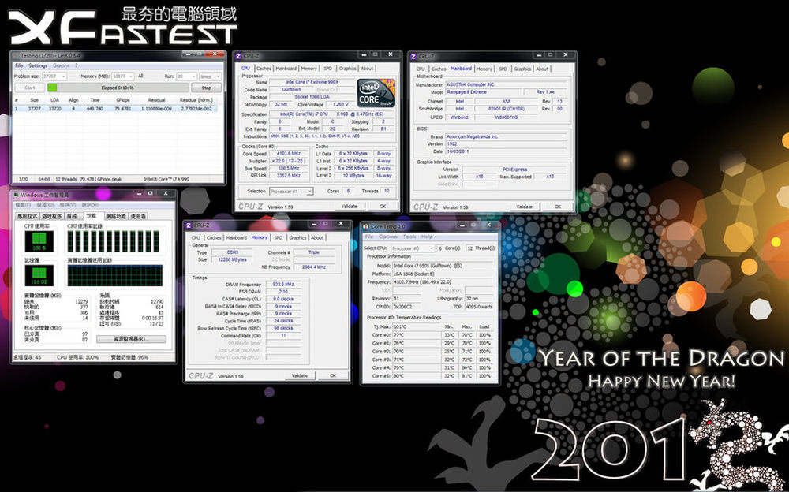Click the LinX title bar app icon

pyautogui.click(x=15, y=56)
